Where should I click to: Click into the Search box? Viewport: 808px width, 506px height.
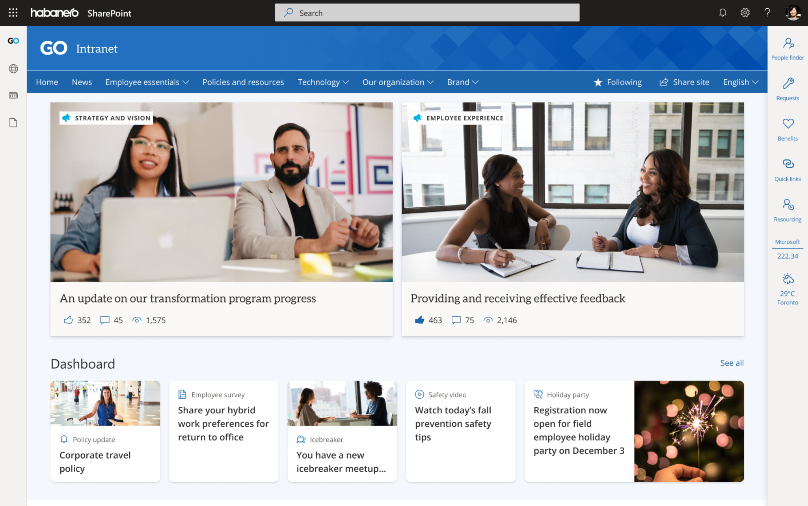coord(427,13)
